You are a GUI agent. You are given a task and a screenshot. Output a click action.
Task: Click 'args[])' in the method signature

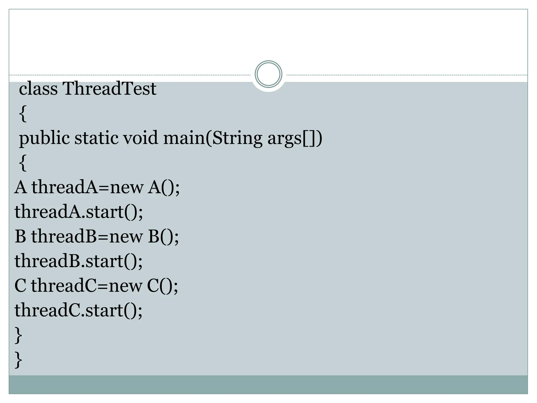click(x=295, y=138)
